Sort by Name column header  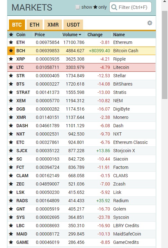tap(119, 35)
